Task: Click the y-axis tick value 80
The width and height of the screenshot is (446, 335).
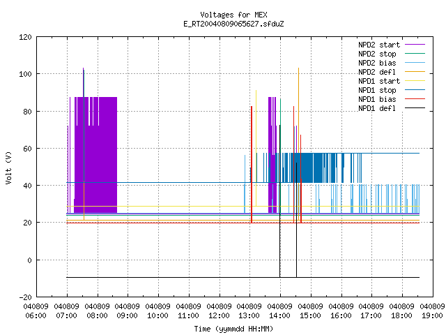Action: [x=27, y=112]
